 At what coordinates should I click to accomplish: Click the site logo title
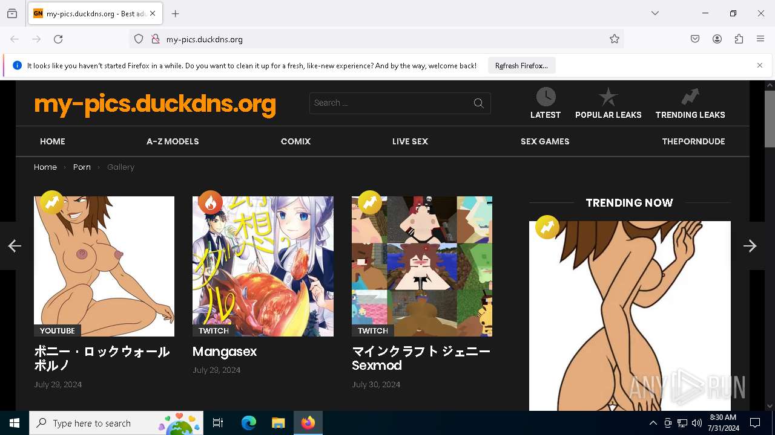click(x=155, y=104)
